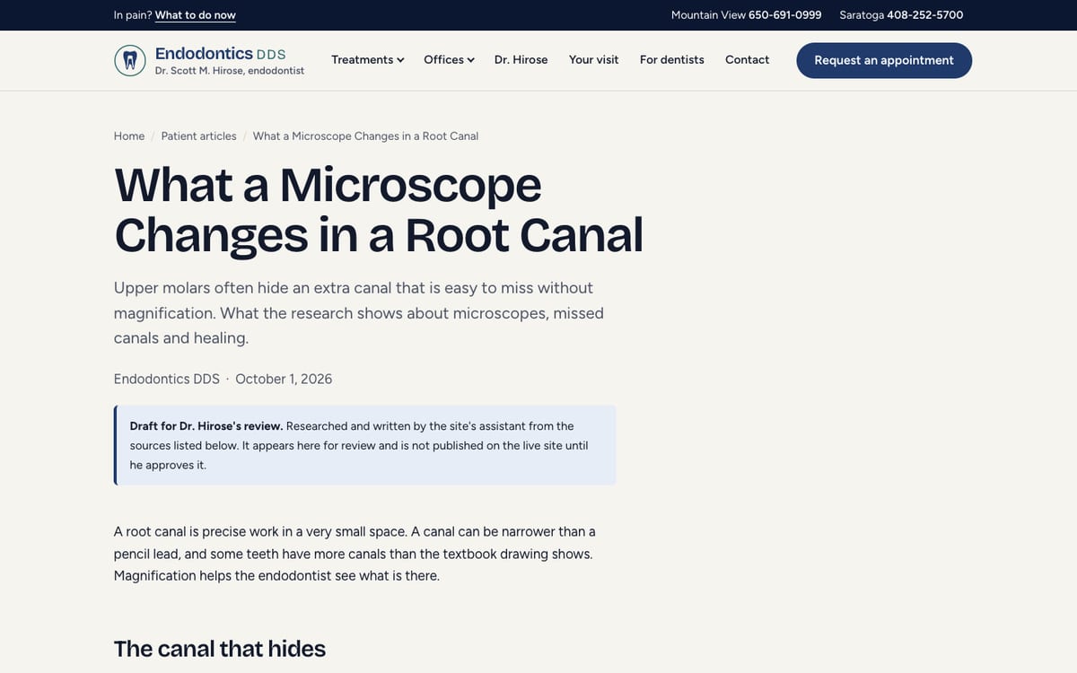Go to the Home breadcrumb link

click(x=129, y=136)
